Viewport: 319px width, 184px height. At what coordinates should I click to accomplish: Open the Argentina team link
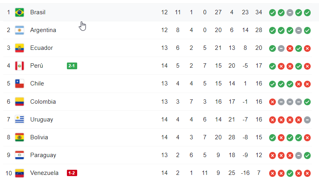pos(43,30)
